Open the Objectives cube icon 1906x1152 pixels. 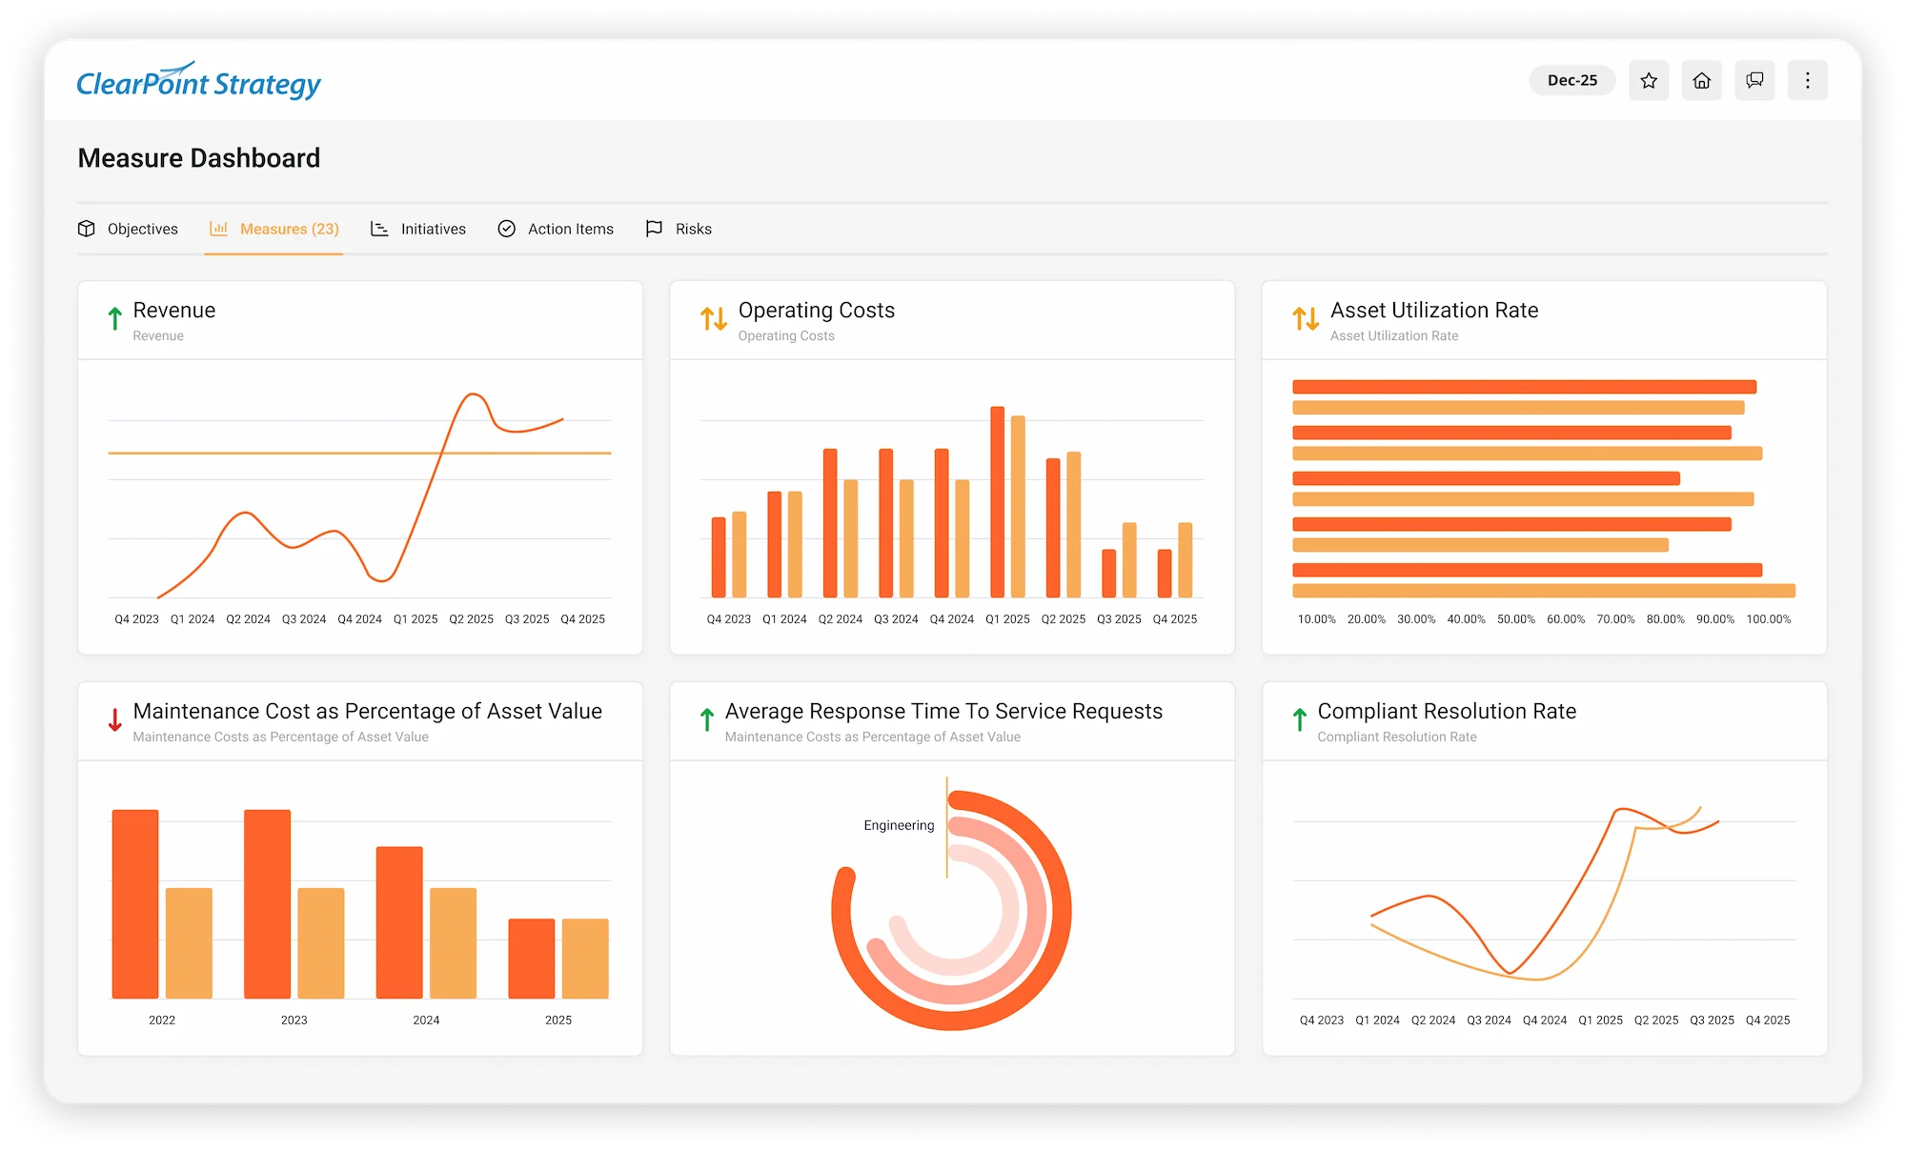87,229
